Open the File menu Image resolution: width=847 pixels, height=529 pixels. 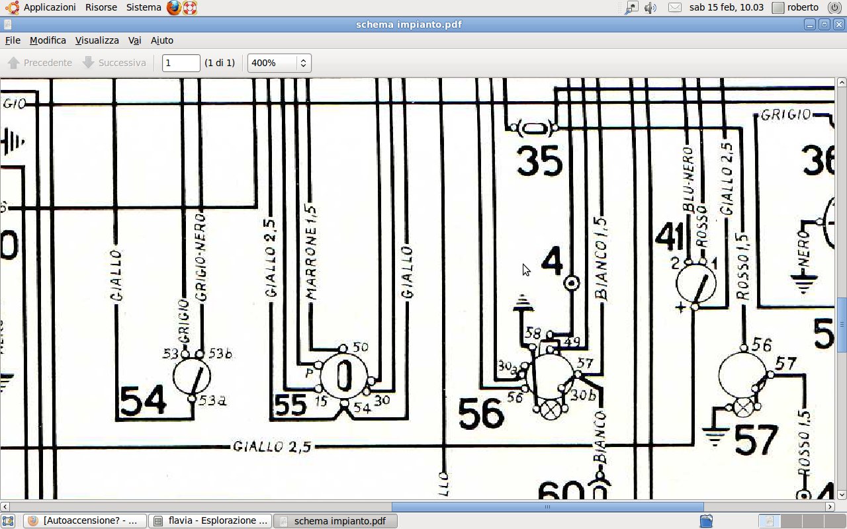click(x=13, y=40)
